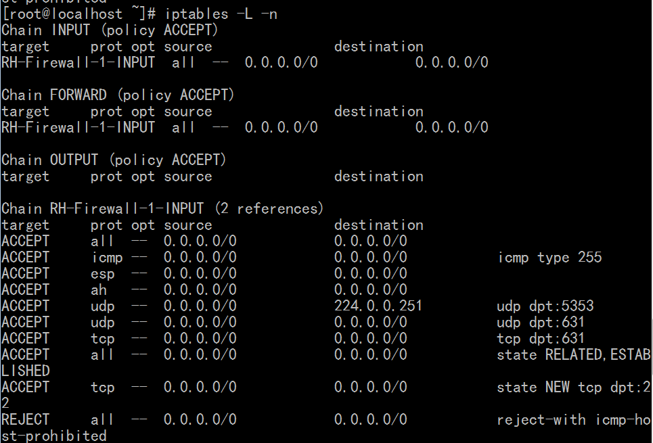Click the 'state RELATED,ESTAB' rule text
Viewport: 653px width, 443px height.
[x=573, y=355]
